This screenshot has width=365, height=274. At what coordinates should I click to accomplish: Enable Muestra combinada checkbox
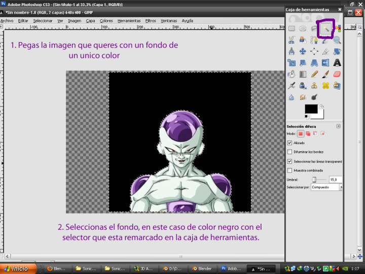tap(289, 170)
